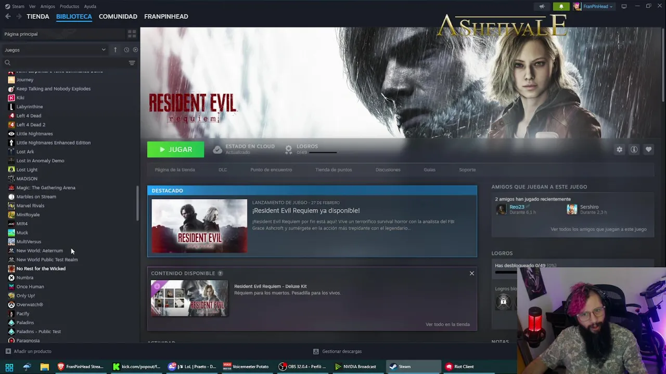Open friend Reo23 profile

click(517, 207)
